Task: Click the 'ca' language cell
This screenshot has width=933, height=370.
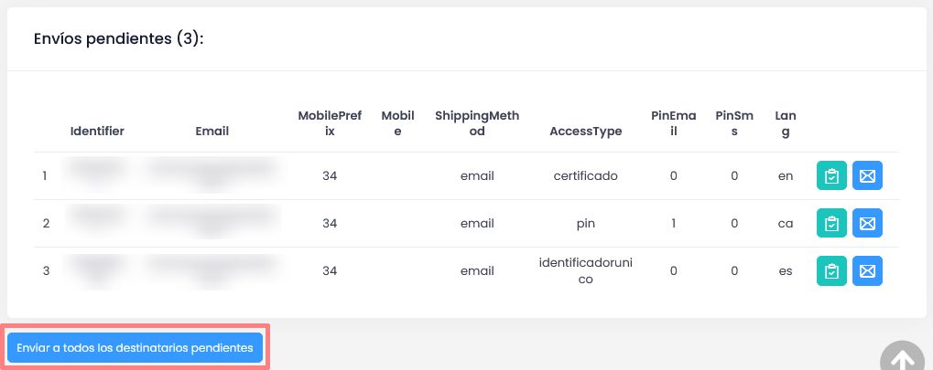Action: pos(785,224)
